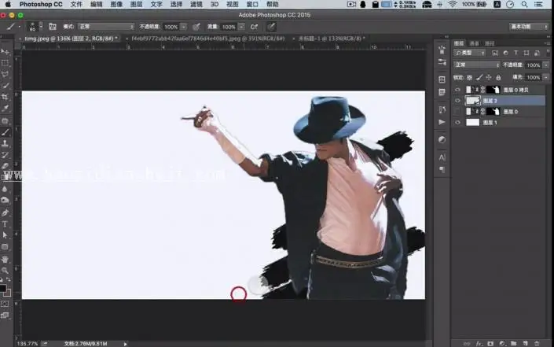Select the Brush tool in toolbox
This screenshot has width=554, height=347.
[x=5, y=132]
